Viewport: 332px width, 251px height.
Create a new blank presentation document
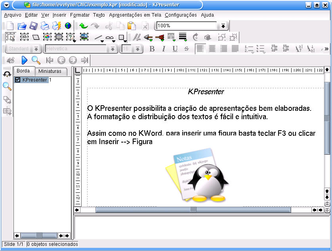click(10, 26)
